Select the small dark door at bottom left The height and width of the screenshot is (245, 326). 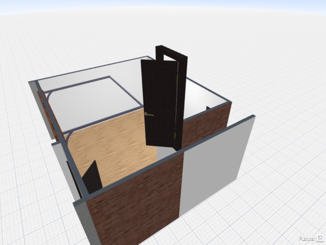tap(92, 178)
